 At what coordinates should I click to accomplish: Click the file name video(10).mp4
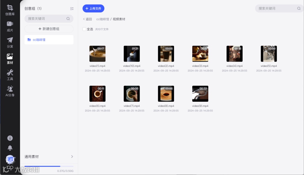pos(132,66)
